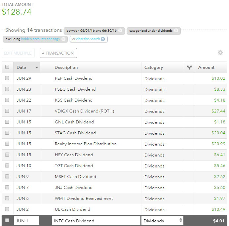Image resolution: width=229 pixels, height=226 pixels.
Task: Click the clear search X icon
Action: pos(103,39)
